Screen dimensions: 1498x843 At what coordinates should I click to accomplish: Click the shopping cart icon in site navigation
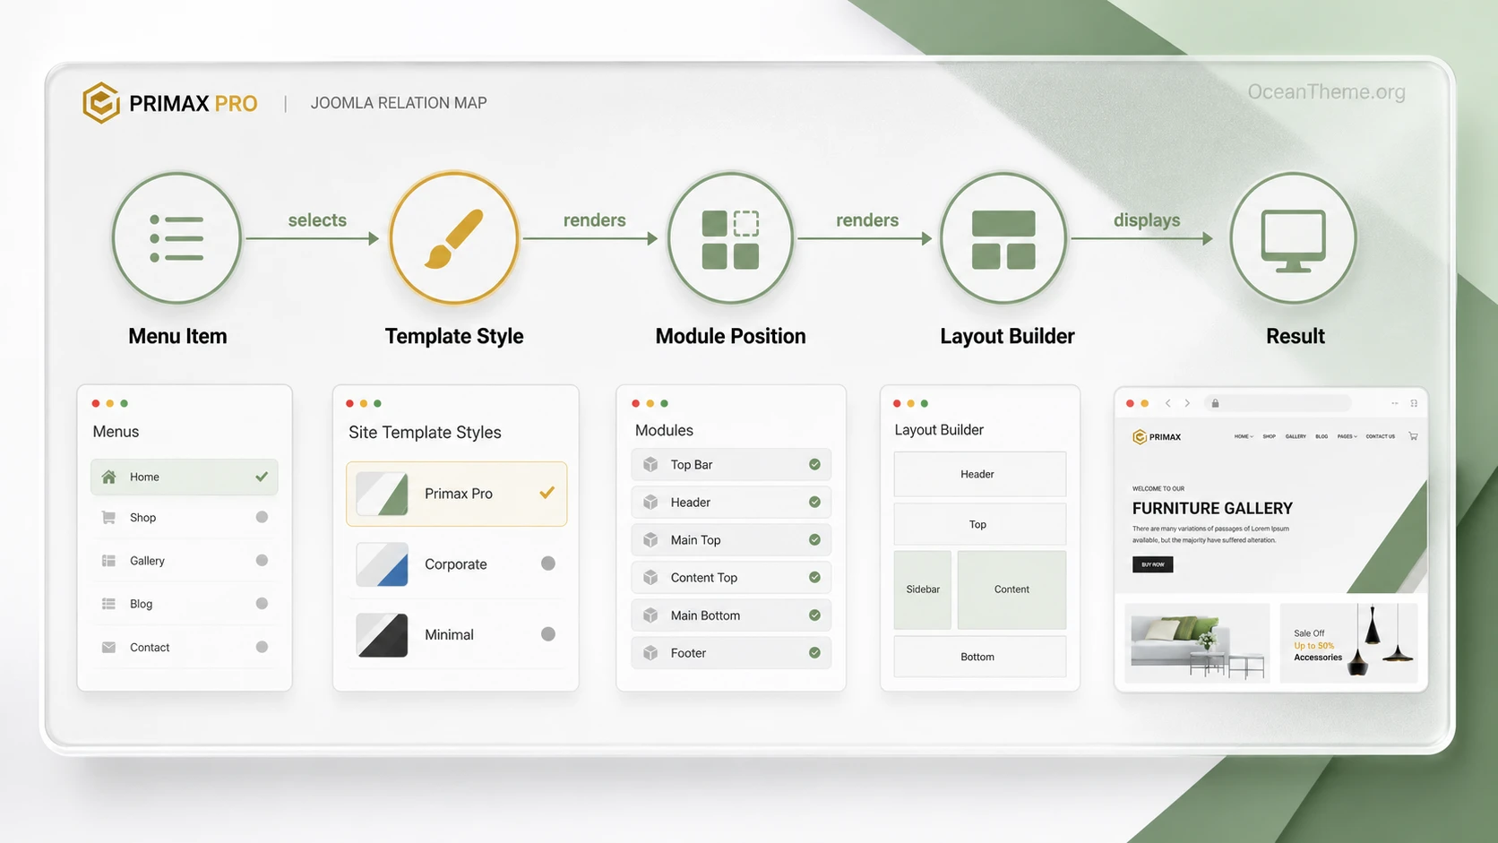click(x=1413, y=436)
